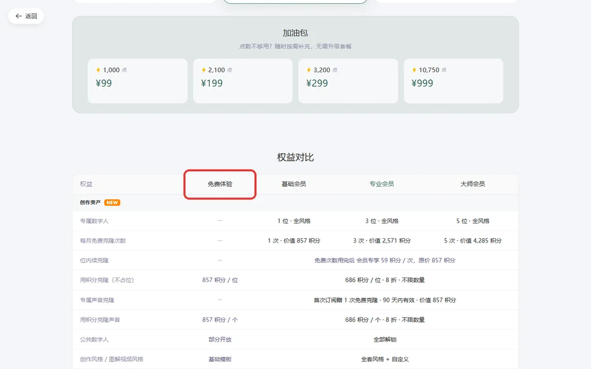Viewport: 591px width, 369px height.
Task: Click the 返回 back button
Action: pyautogui.click(x=26, y=16)
